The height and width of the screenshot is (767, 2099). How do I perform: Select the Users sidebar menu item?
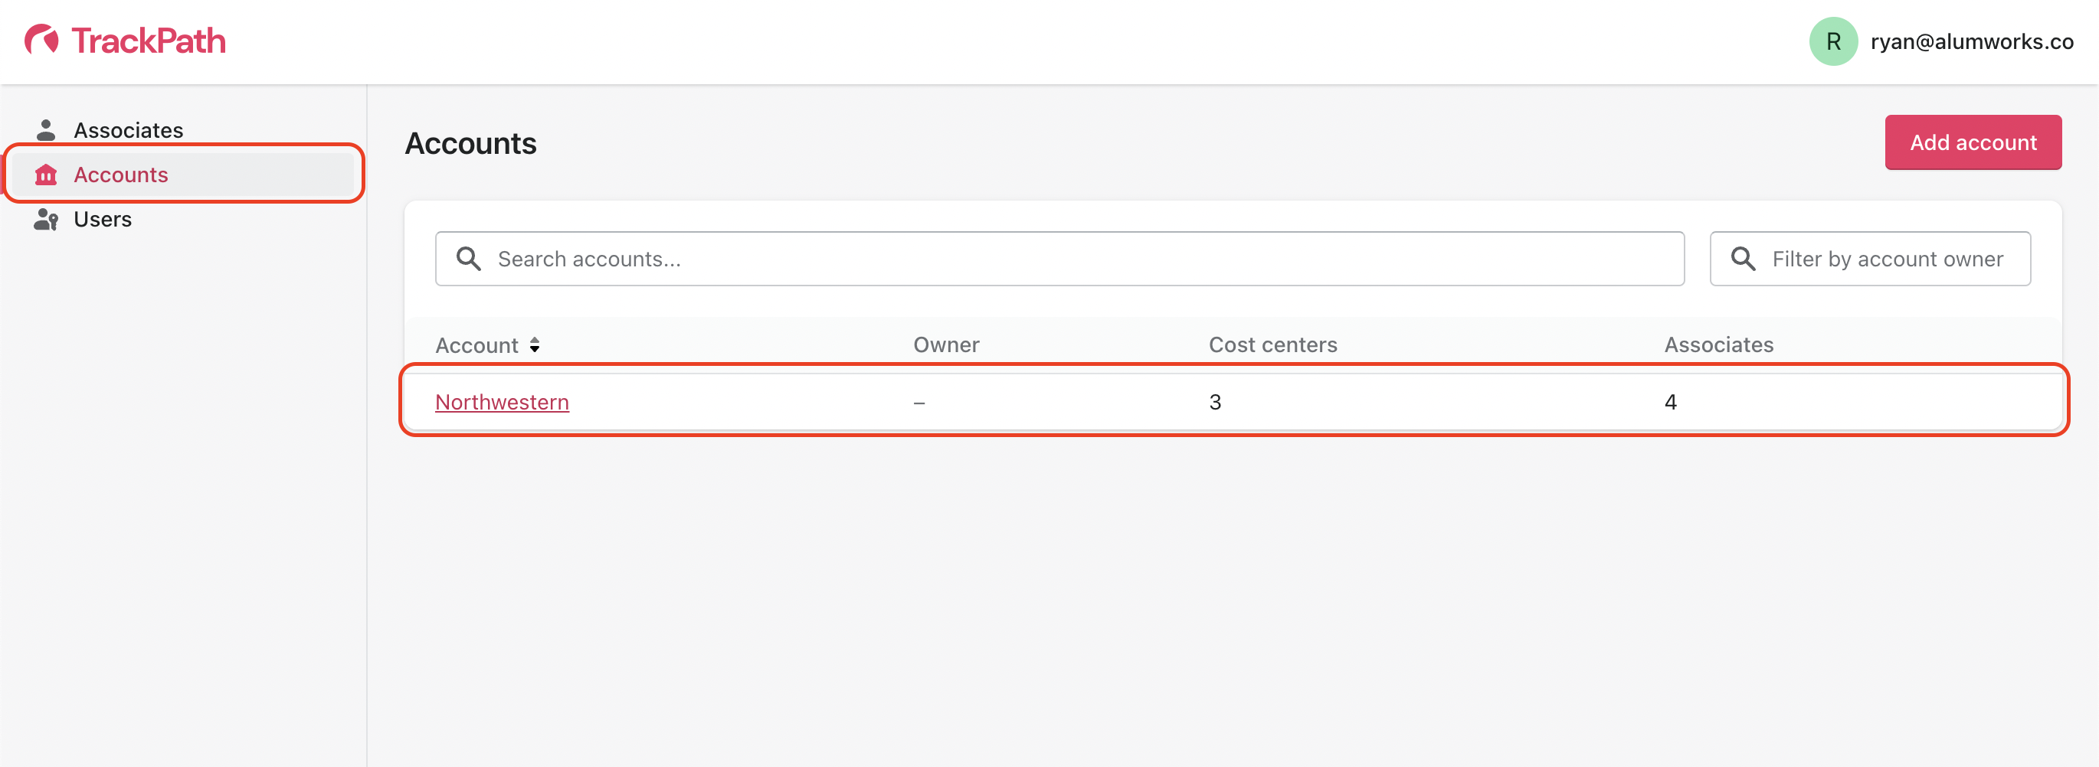pos(103,220)
